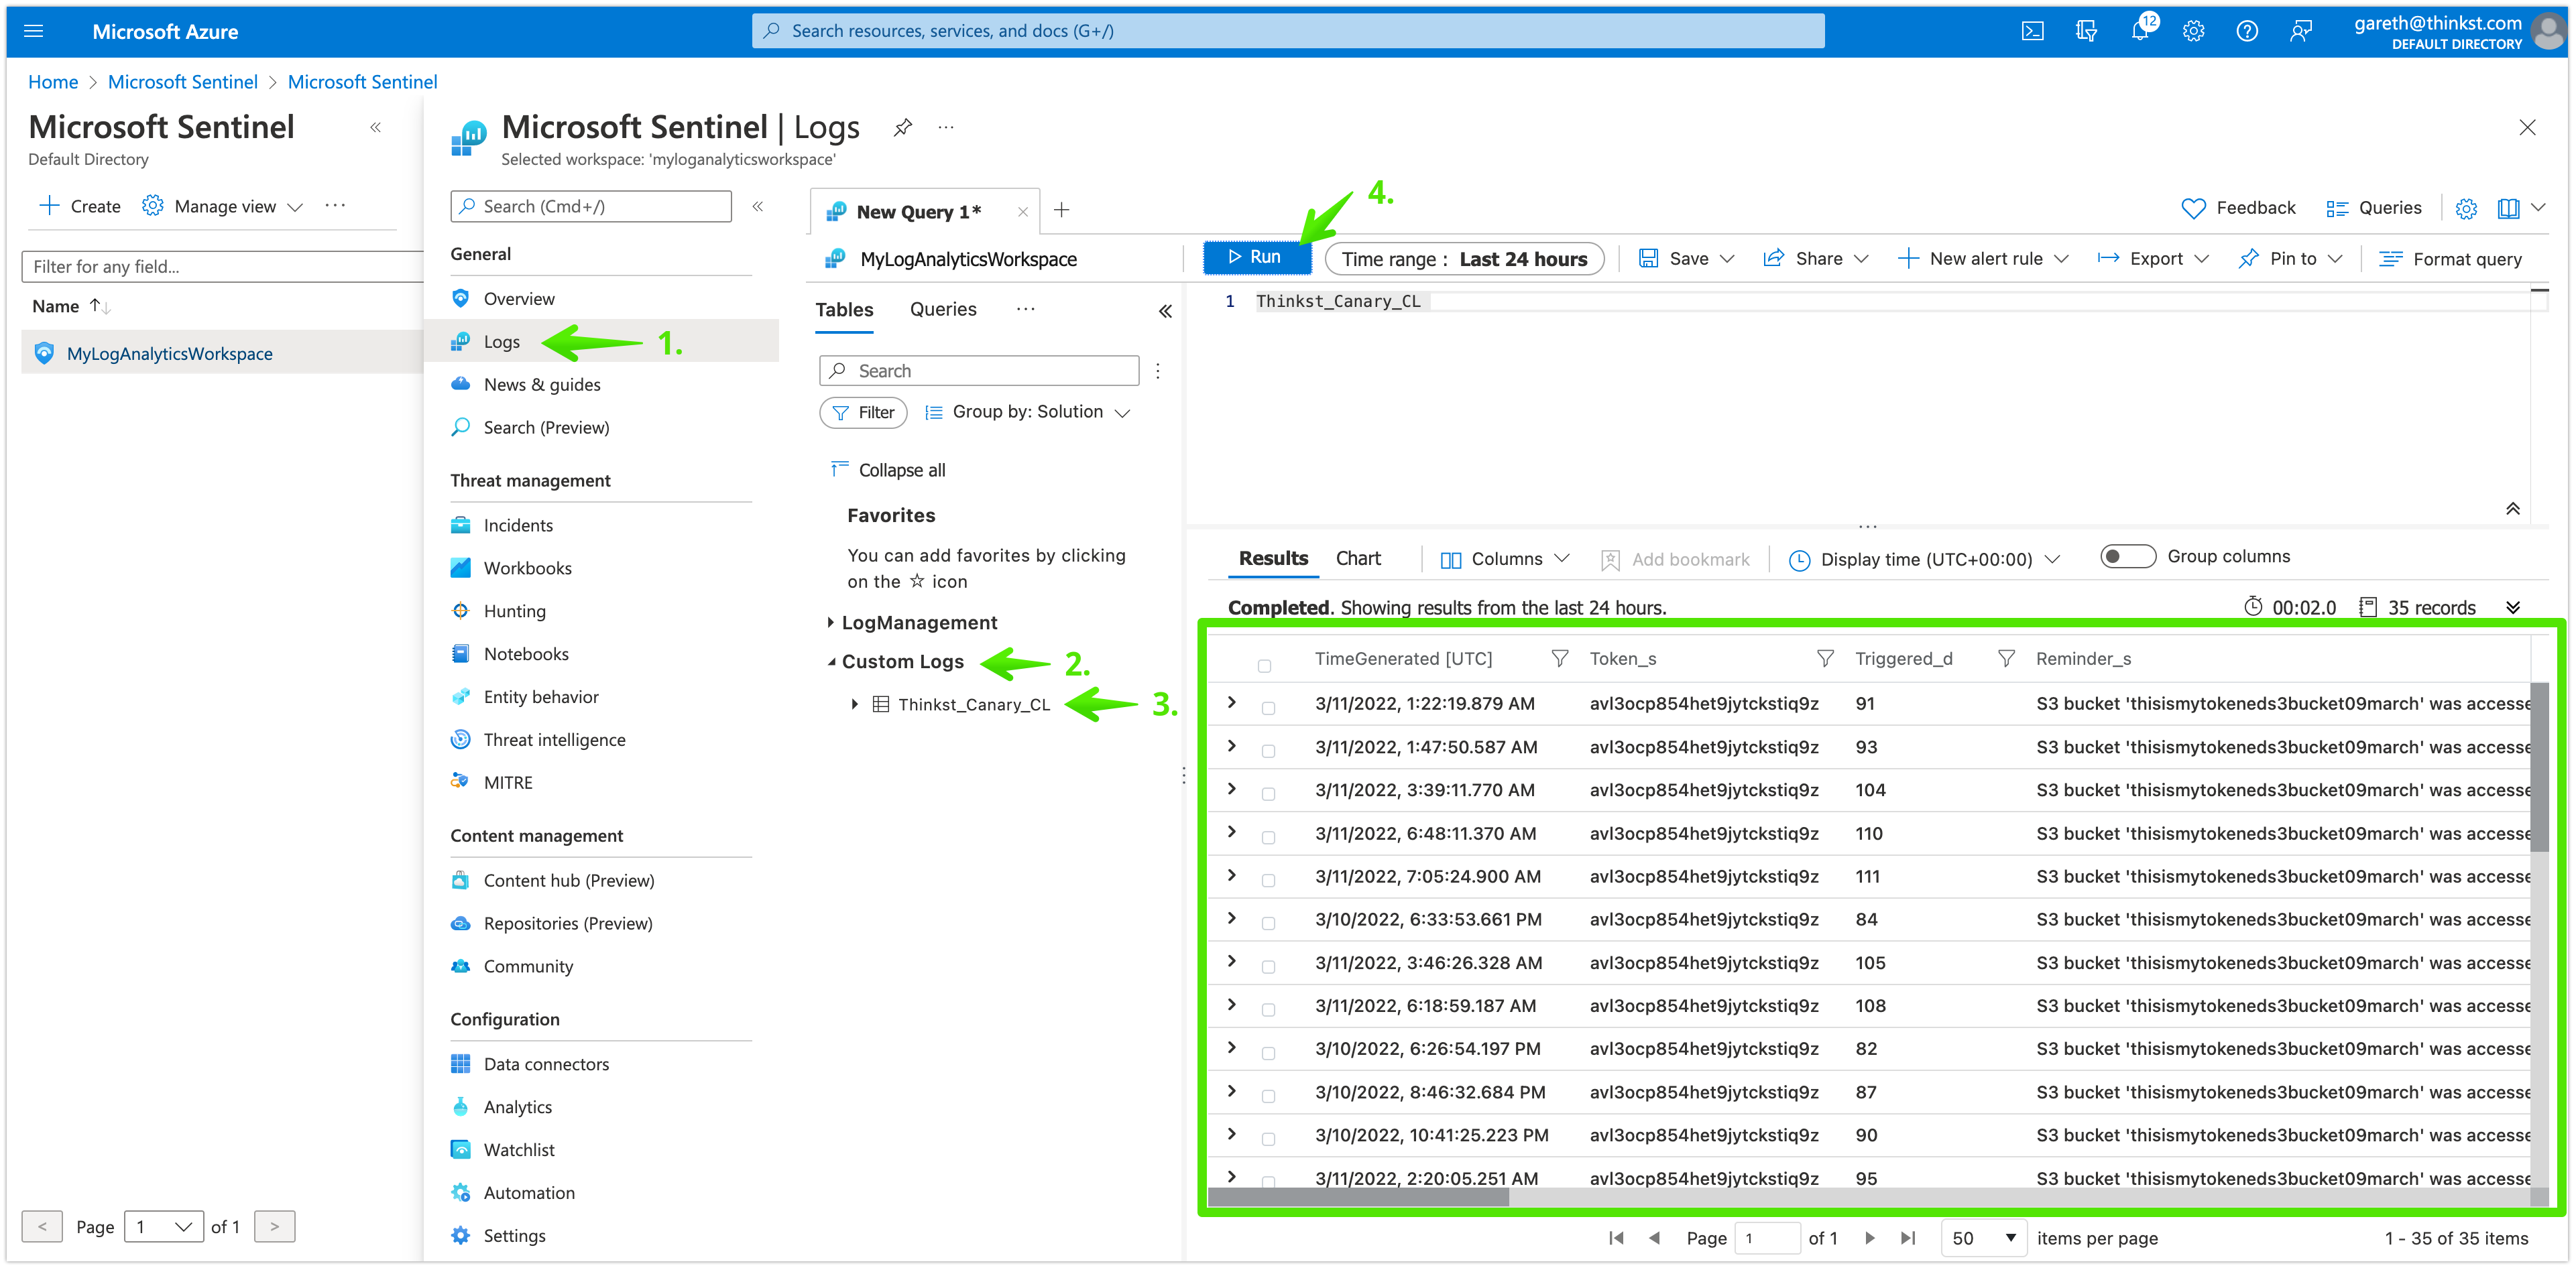Open Cloud Shell from the top bar
Image resolution: width=2576 pixels, height=1268 pixels.
pyautogui.click(x=2032, y=31)
